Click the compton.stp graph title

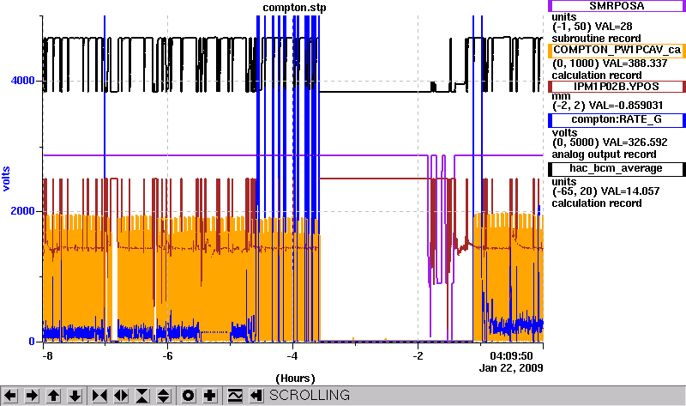pos(294,8)
